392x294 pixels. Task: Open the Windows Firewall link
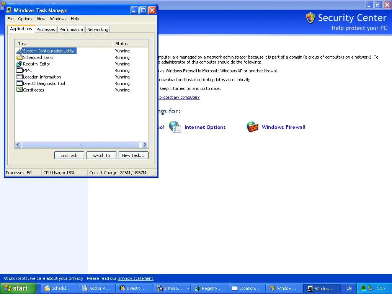(x=284, y=127)
